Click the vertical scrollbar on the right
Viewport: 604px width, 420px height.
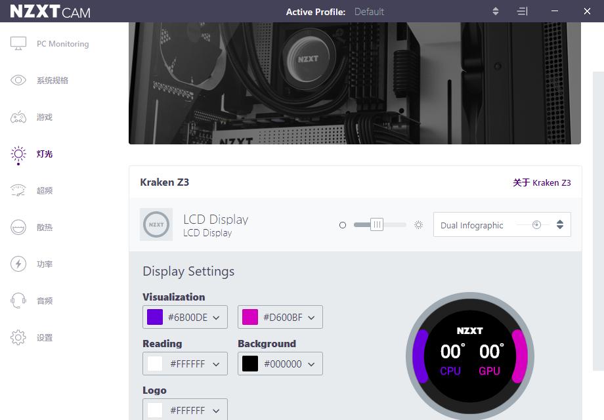coord(598,221)
